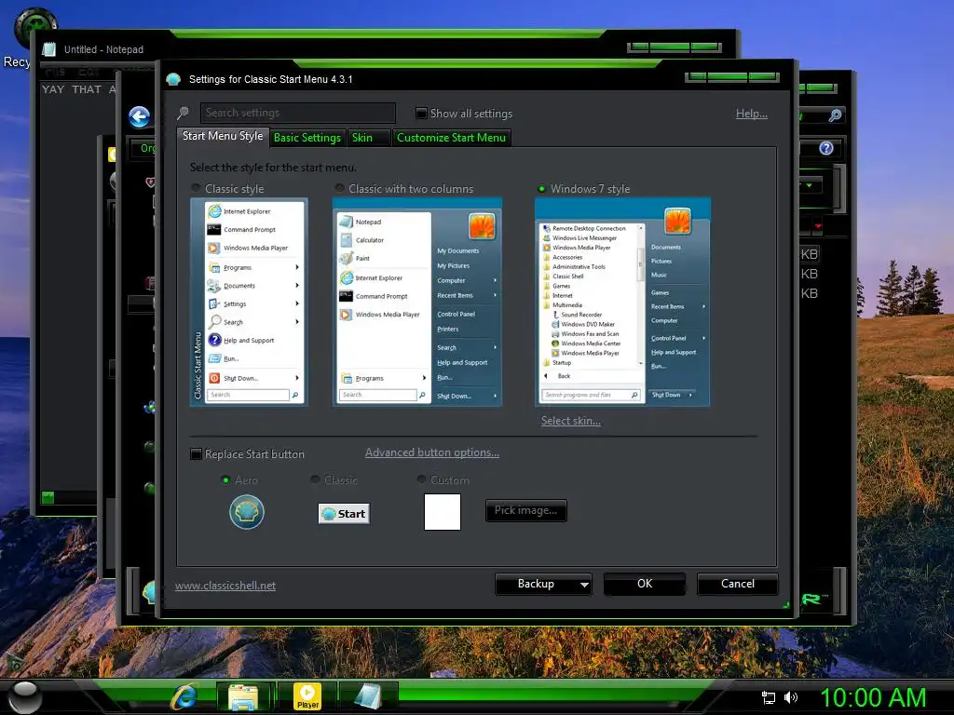
Task: Open the Skin tab
Action: (369, 138)
